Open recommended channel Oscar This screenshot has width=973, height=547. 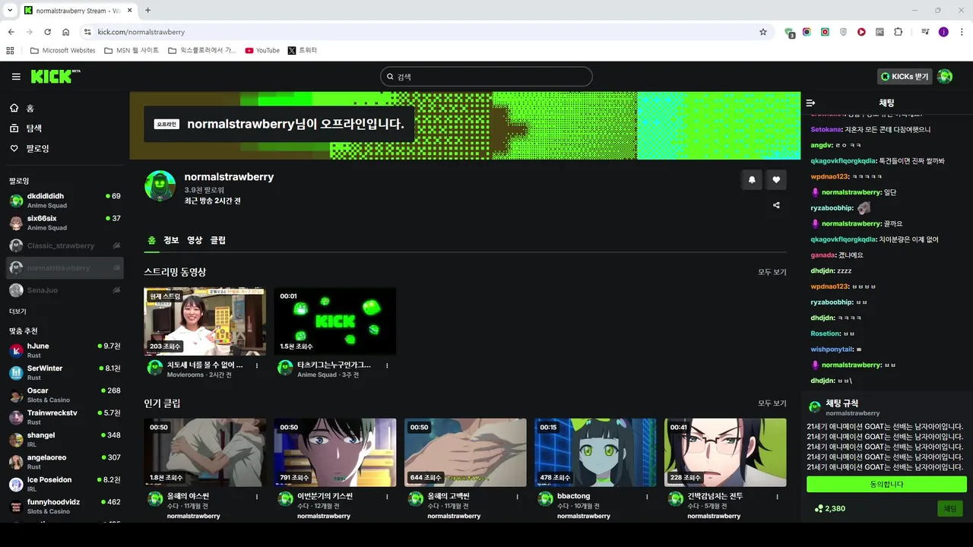click(x=65, y=395)
